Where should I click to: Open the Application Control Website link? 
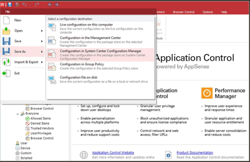[113, 153]
